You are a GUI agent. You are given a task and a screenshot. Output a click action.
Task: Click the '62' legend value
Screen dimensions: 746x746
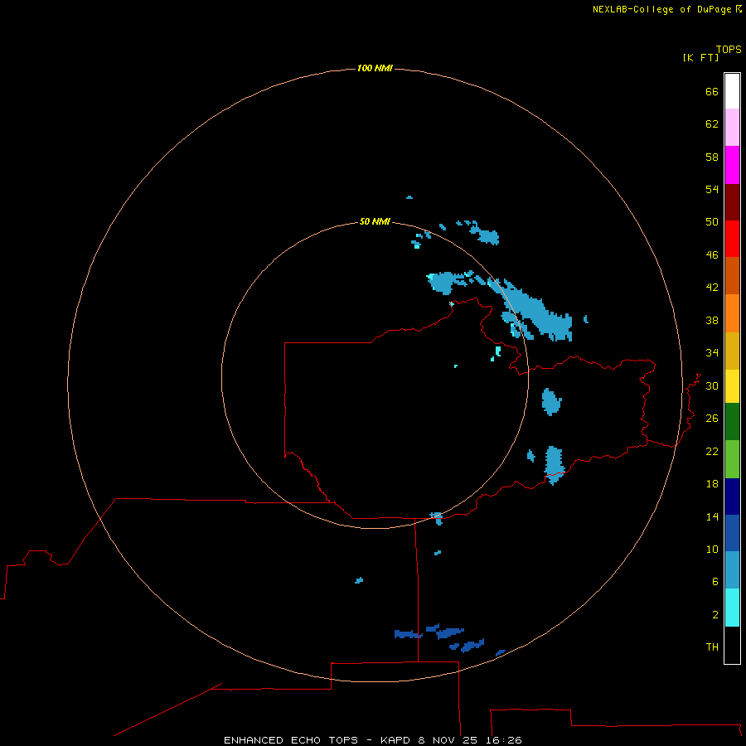(712, 124)
